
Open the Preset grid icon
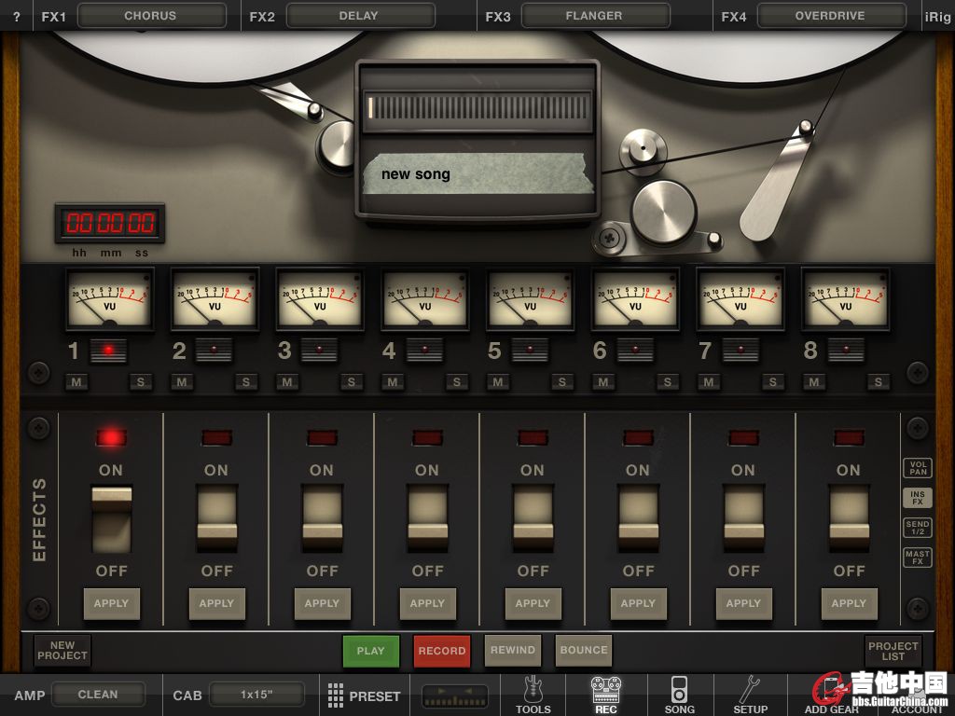365,695
